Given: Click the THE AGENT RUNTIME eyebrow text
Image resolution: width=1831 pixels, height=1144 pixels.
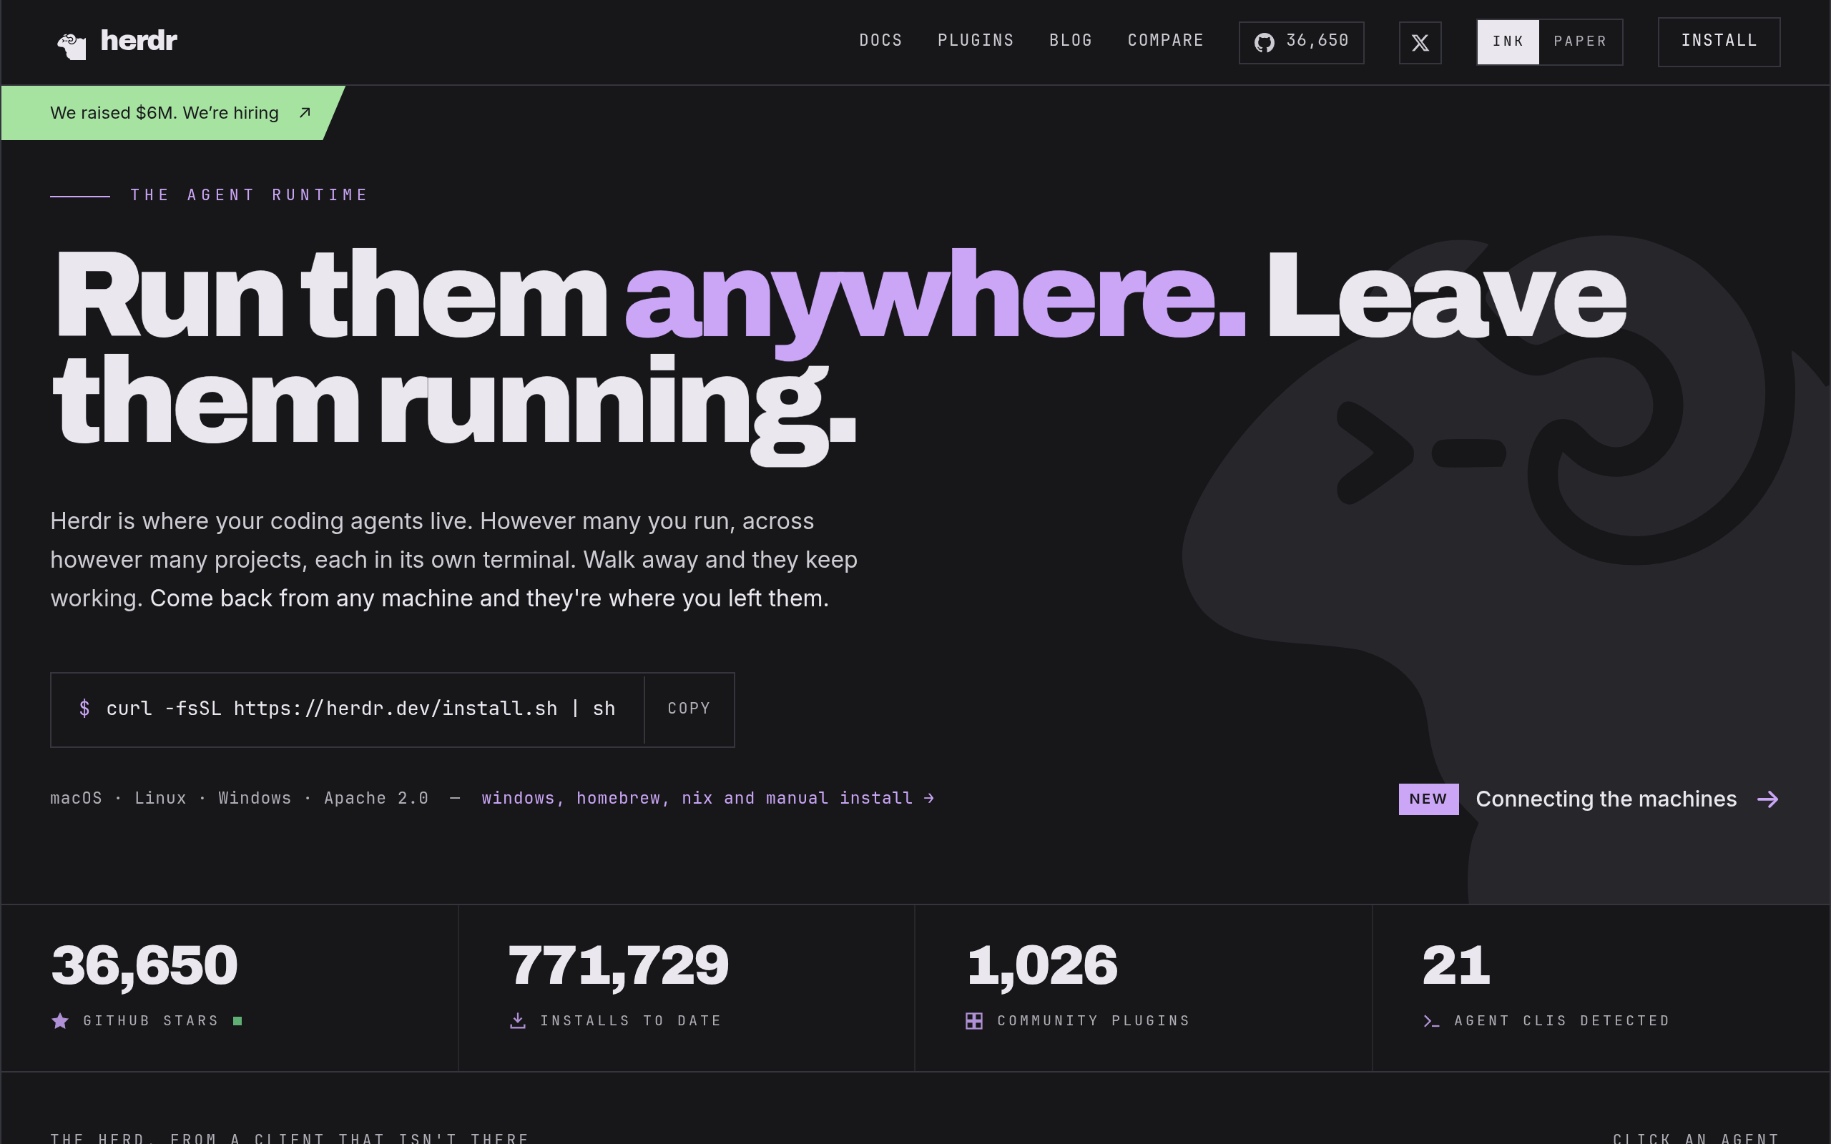Looking at the screenshot, I should tap(249, 195).
